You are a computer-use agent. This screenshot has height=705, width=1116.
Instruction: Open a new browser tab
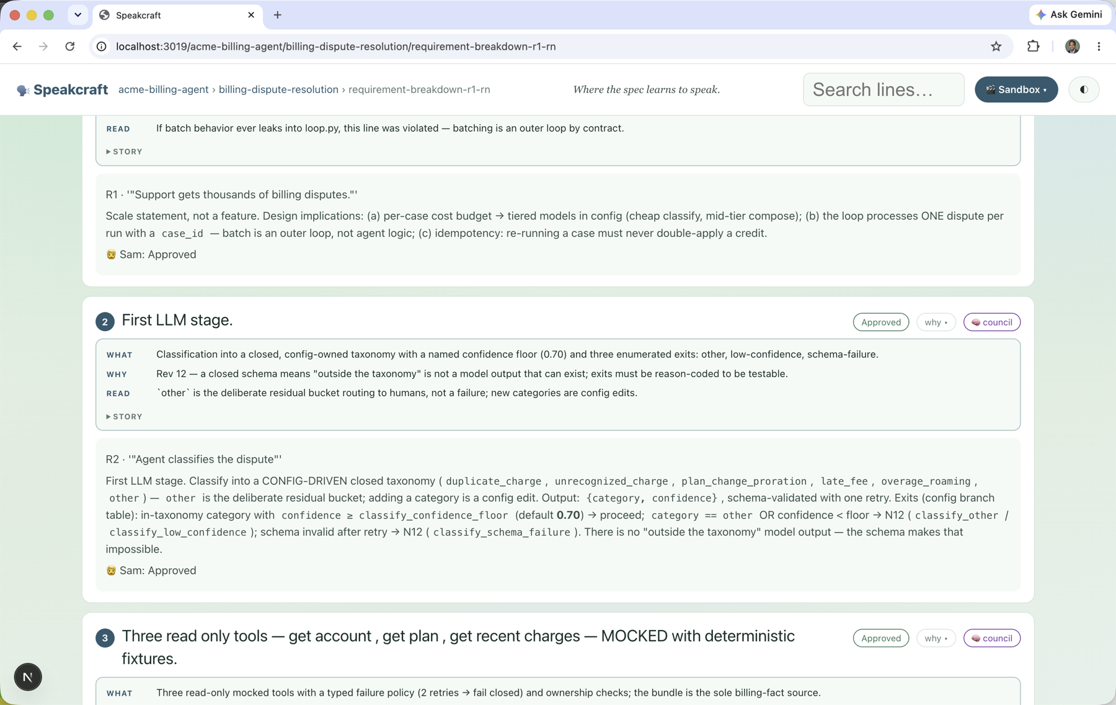tap(278, 15)
